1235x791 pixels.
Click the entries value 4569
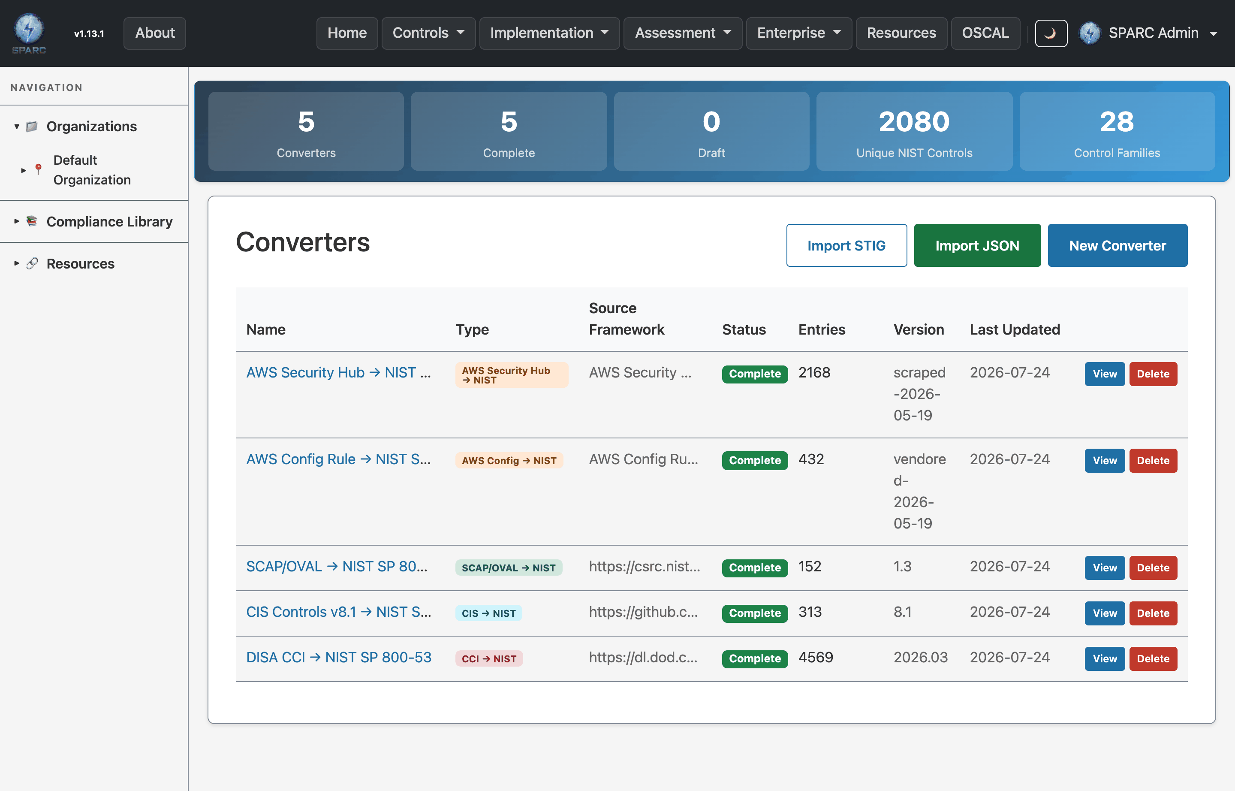coord(816,658)
